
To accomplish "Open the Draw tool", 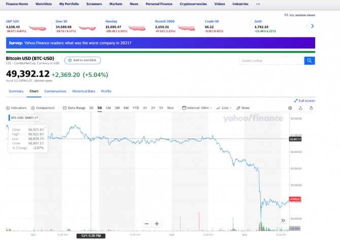I will (x=244, y=108).
